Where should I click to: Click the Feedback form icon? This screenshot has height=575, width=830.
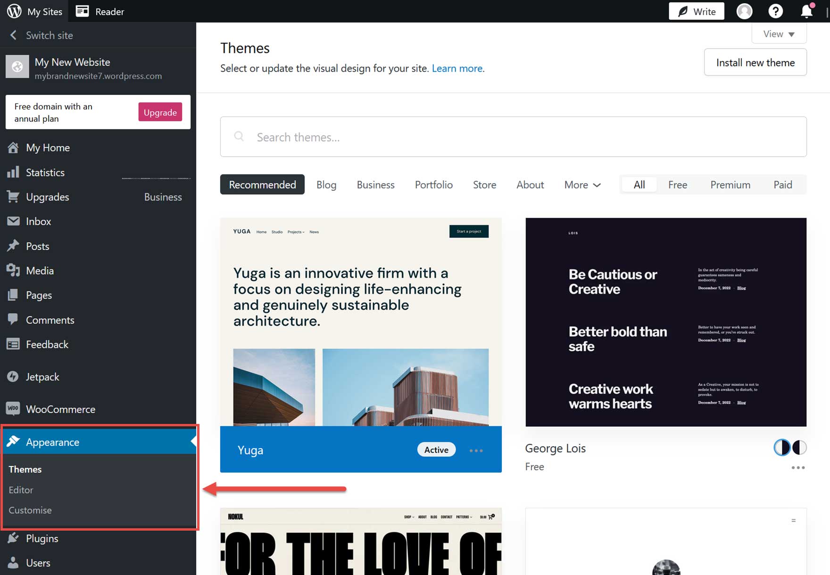tap(13, 344)
